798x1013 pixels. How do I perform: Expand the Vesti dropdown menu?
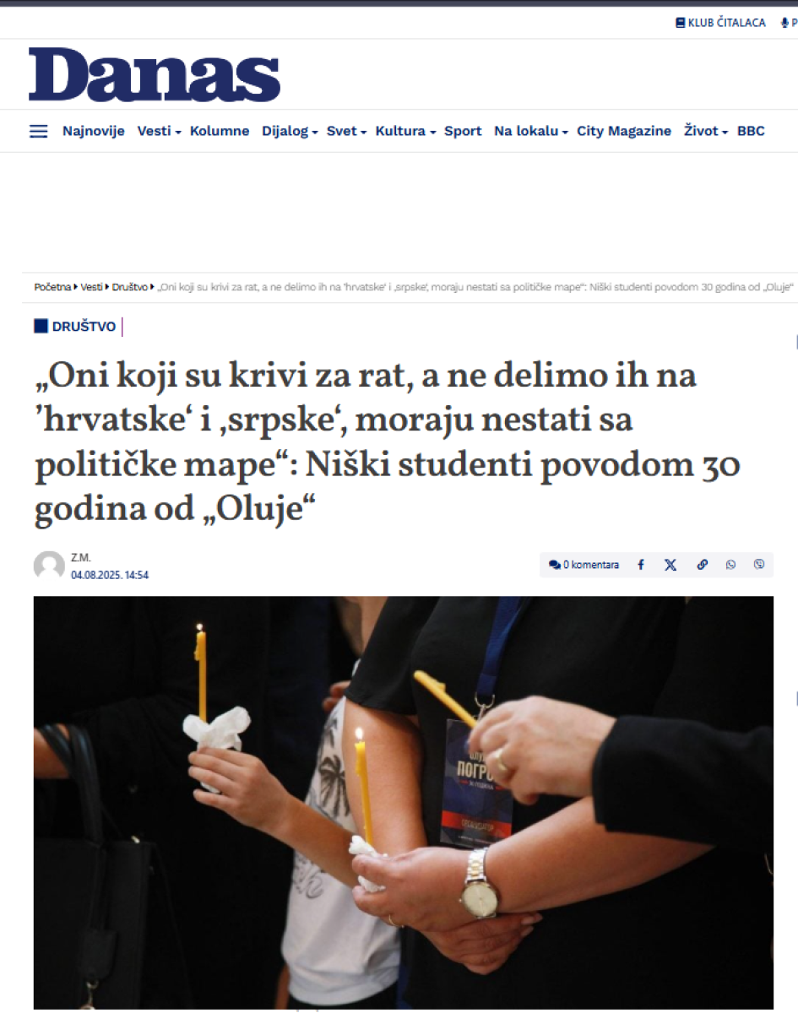[159, 131]
